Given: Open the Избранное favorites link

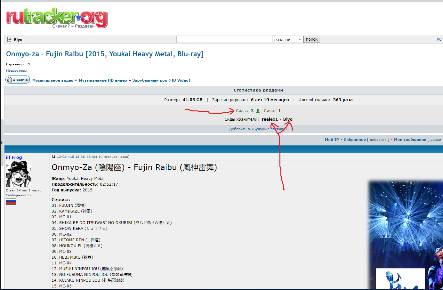Looking at the screenshot, I should coord(354,140).
